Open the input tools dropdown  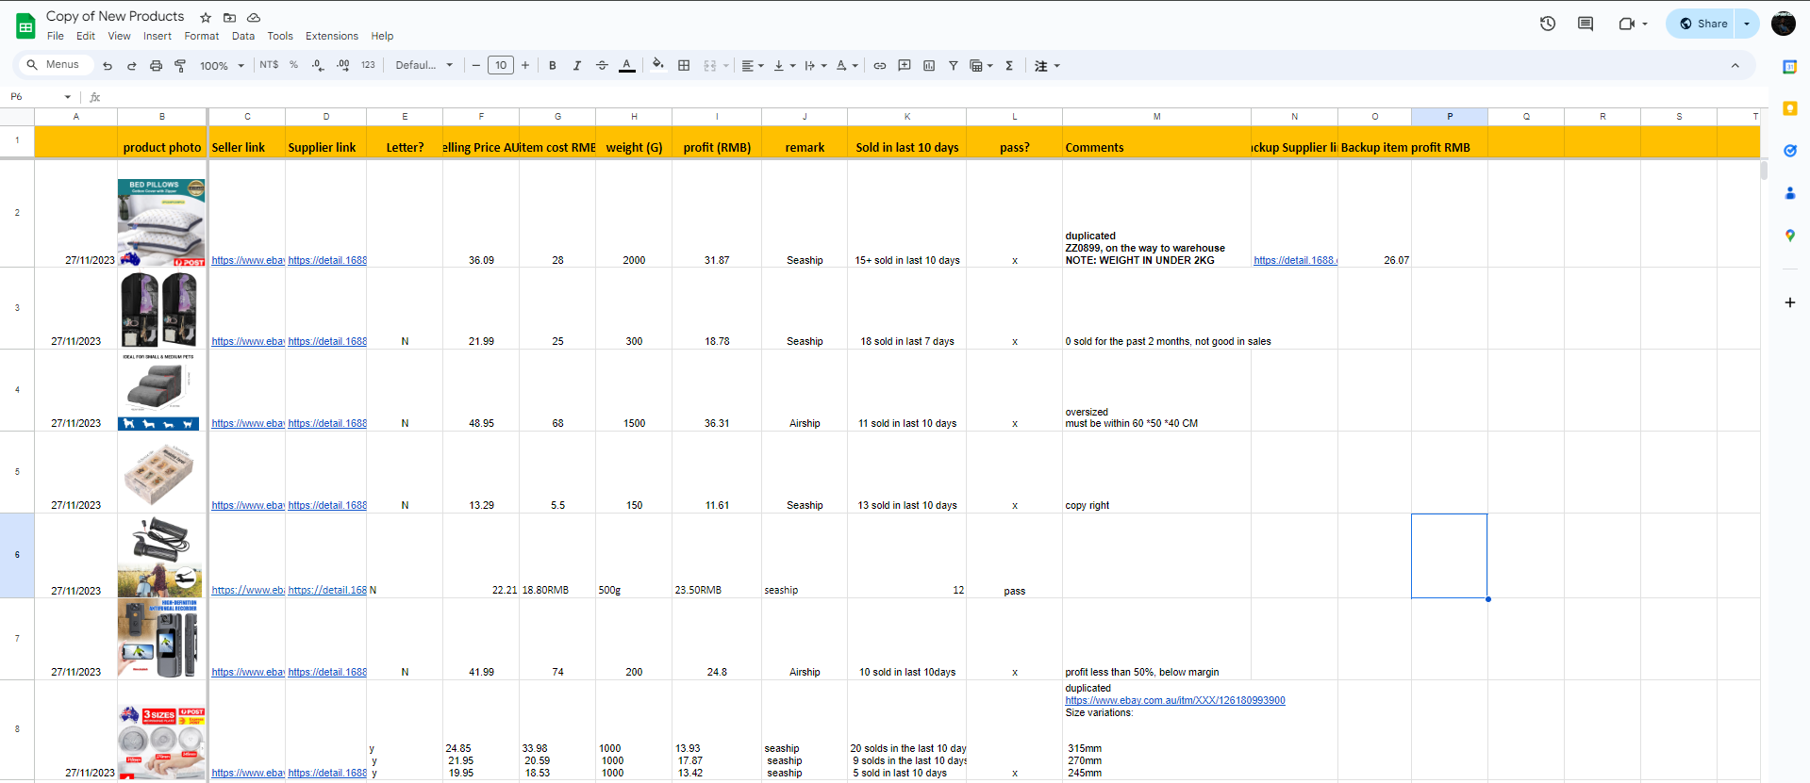pos(1047,66)
